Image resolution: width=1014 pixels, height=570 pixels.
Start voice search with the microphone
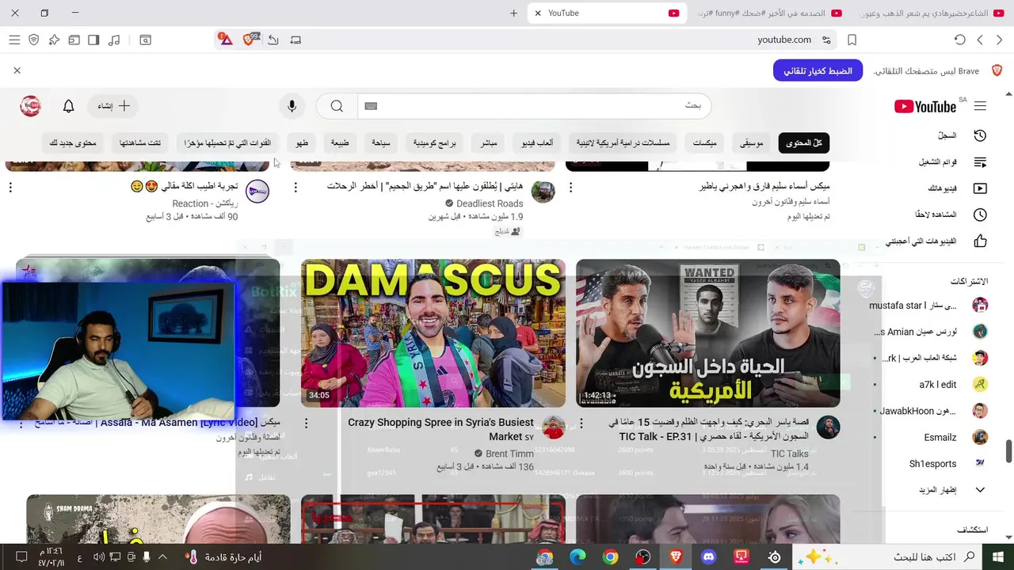click(292, 106)
